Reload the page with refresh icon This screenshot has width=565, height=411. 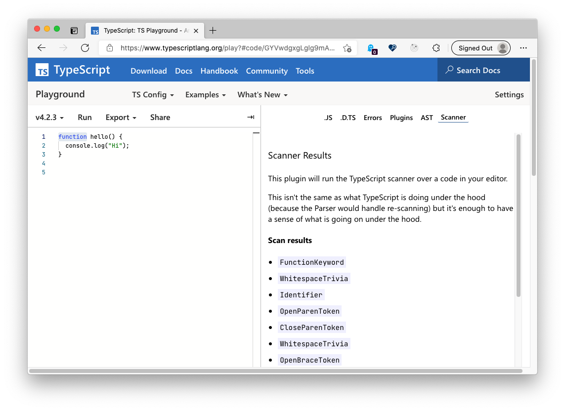pyautogui.click(x=85, y=48)
